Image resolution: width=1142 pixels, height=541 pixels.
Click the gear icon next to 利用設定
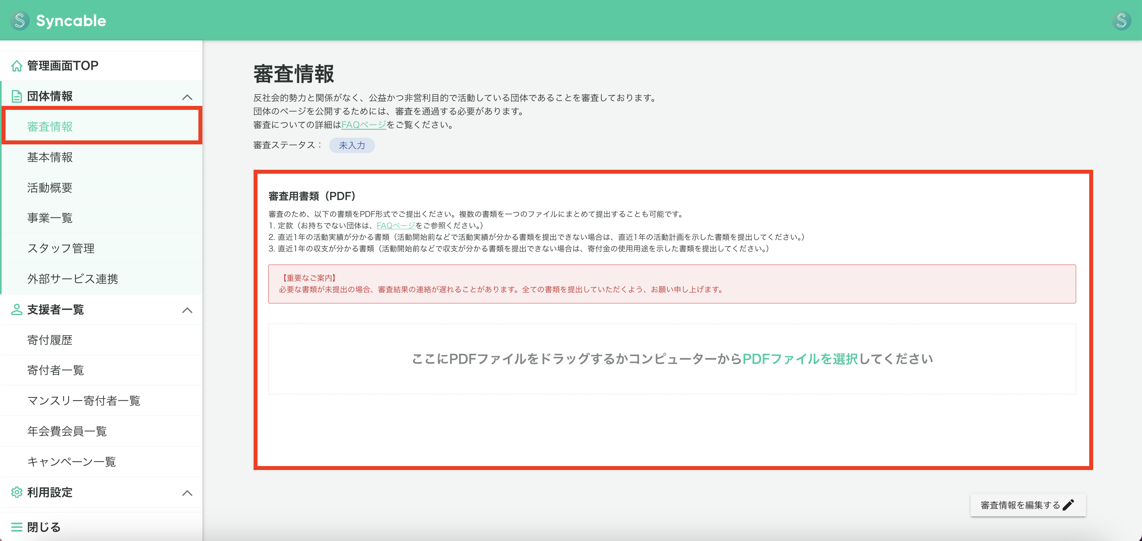pos(17,492)
